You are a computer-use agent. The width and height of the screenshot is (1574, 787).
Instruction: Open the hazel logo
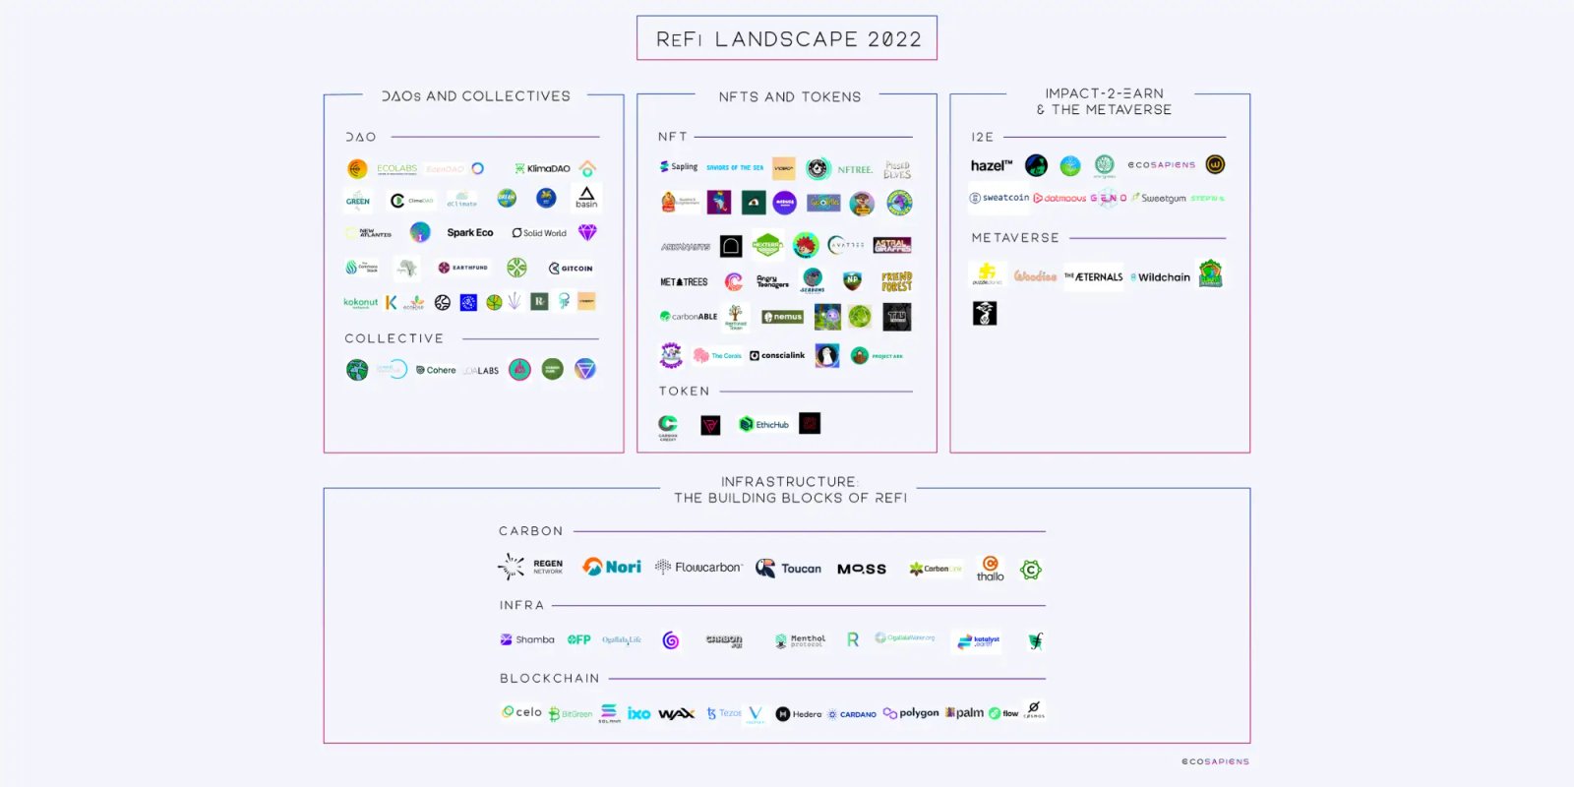pyautogui.click(x=991, y=166)
